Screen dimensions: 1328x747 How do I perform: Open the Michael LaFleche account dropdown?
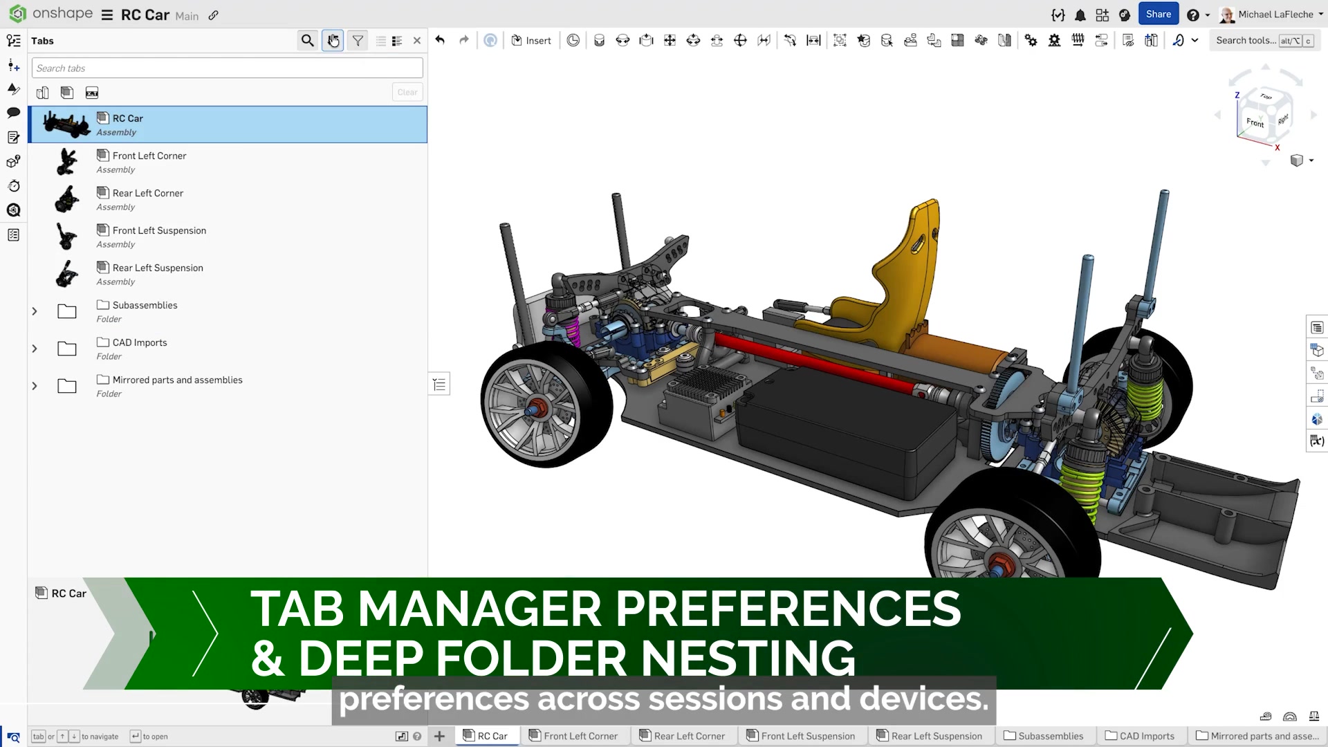(1271, 15)
